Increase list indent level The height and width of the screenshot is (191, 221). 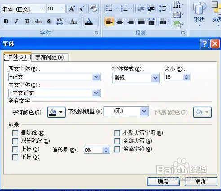[x=151, y=8]
